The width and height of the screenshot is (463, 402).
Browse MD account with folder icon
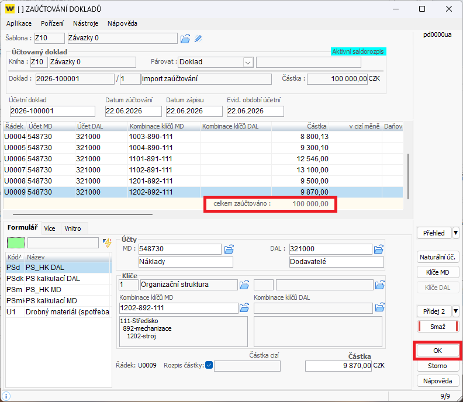pos(229,249)
